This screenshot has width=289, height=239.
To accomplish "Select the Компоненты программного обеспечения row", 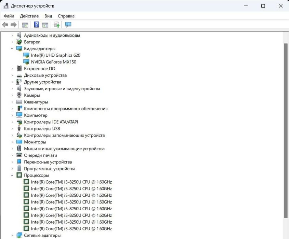I will (x=66, y=109).
